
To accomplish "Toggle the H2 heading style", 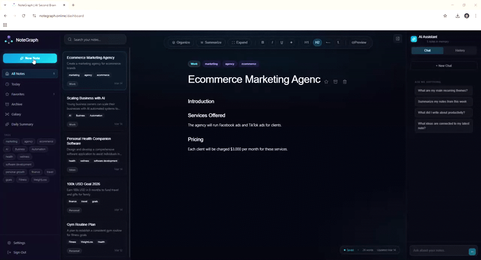I will pyautogui.click(x=318, y=43).
